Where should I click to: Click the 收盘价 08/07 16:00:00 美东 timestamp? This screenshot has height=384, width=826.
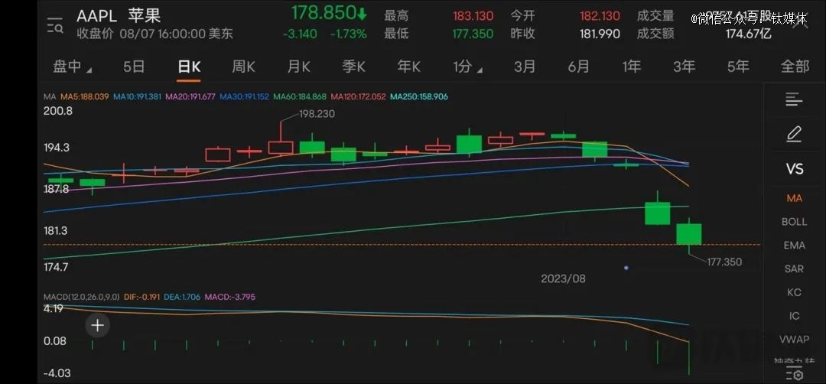[154, 34]
